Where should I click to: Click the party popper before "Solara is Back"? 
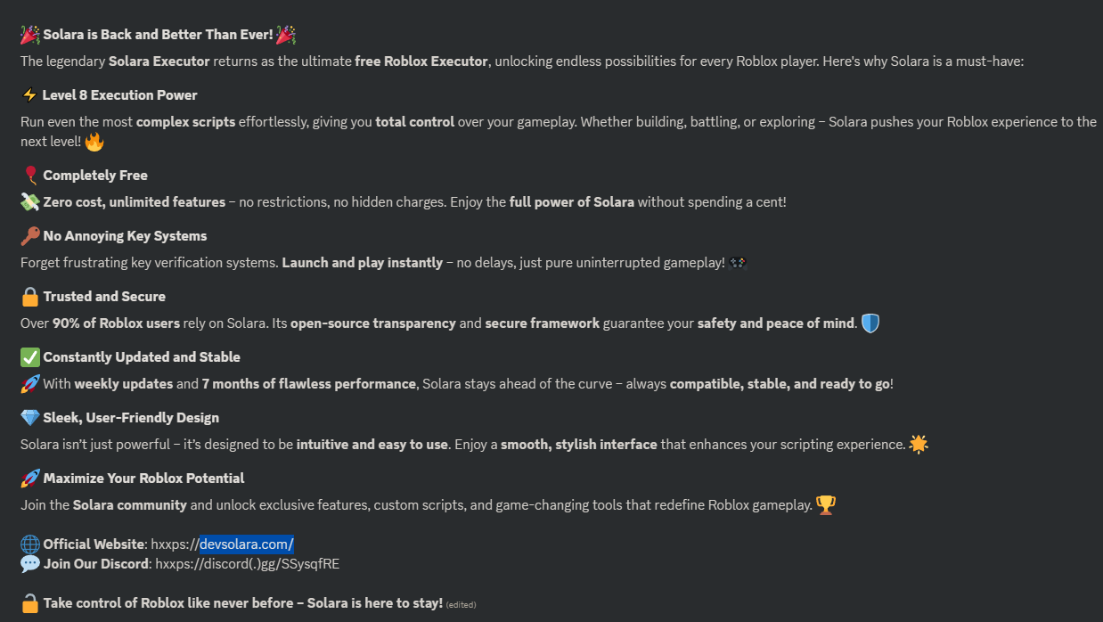(30, 35)
